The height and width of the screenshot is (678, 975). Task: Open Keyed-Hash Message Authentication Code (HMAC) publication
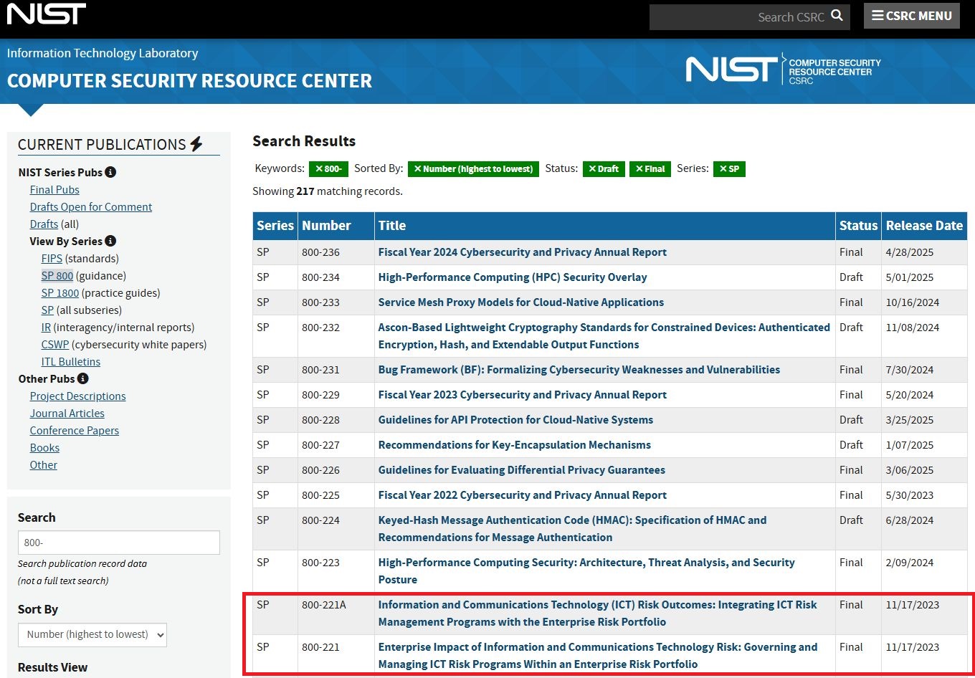pos(572,529)
